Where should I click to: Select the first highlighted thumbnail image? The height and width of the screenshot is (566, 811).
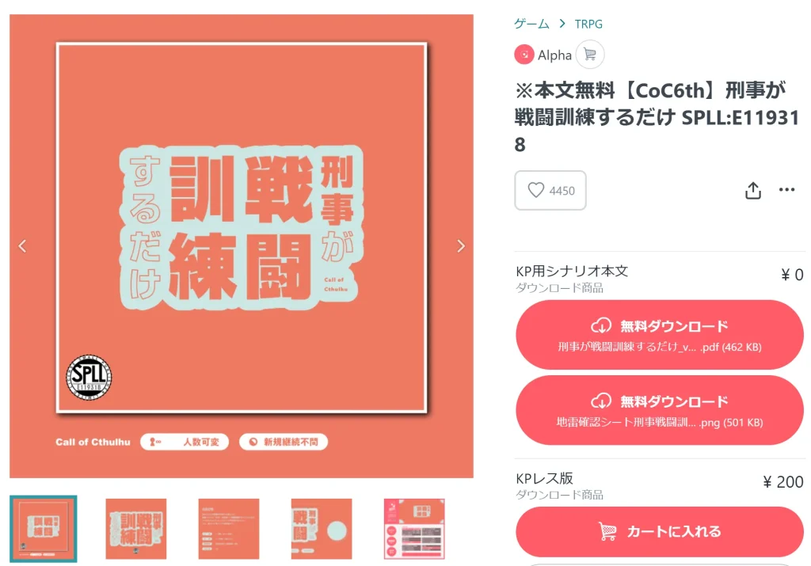click(44, 529)
